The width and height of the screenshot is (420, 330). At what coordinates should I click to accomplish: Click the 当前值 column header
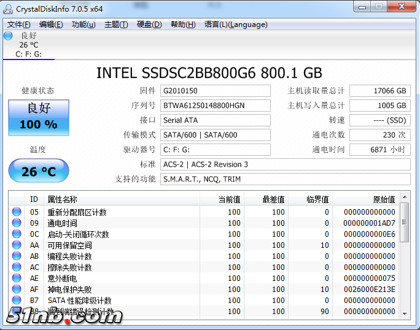(222, 199)
